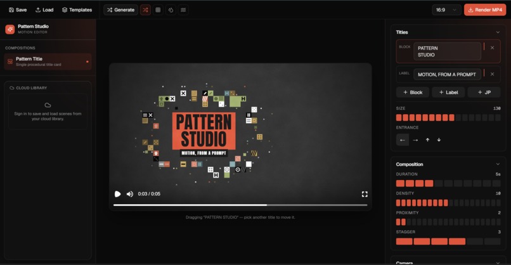Remove the PATTERN STUDIO block title
Viewport: 511px width, 265px height.
pos(492,48)
